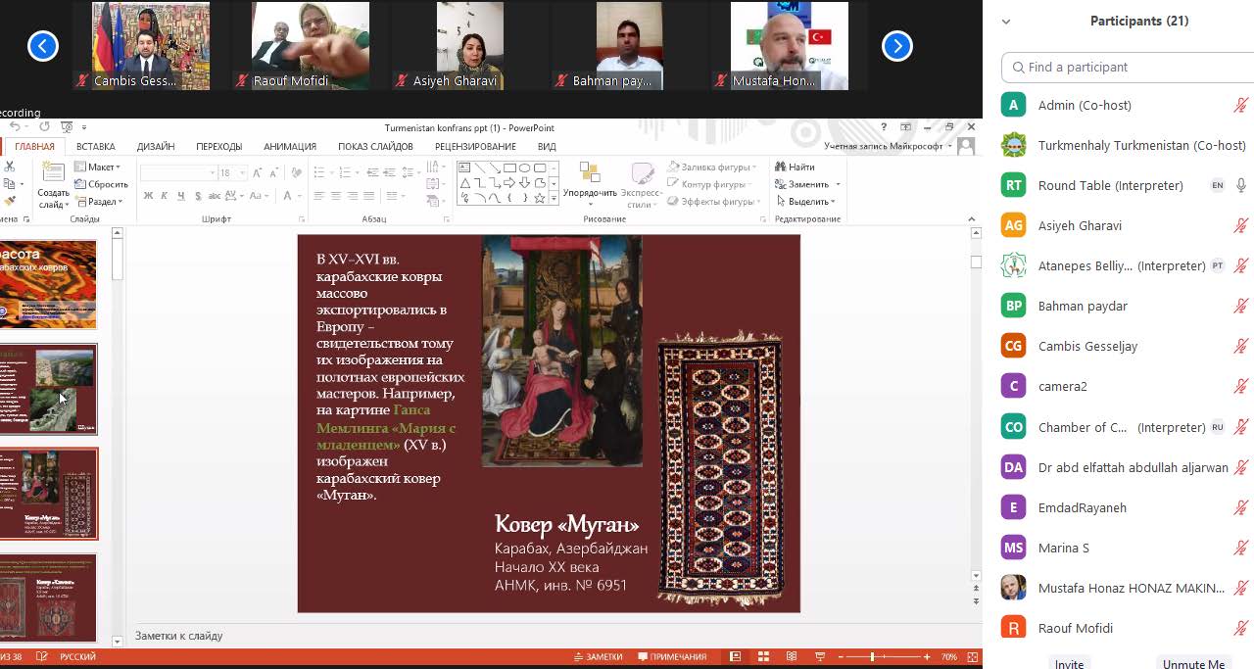The image size is (1254, 669).
Task: Open the РЕЦЕНЗИРОВАНИЕ ribbon tab
Action: (475, 147)
